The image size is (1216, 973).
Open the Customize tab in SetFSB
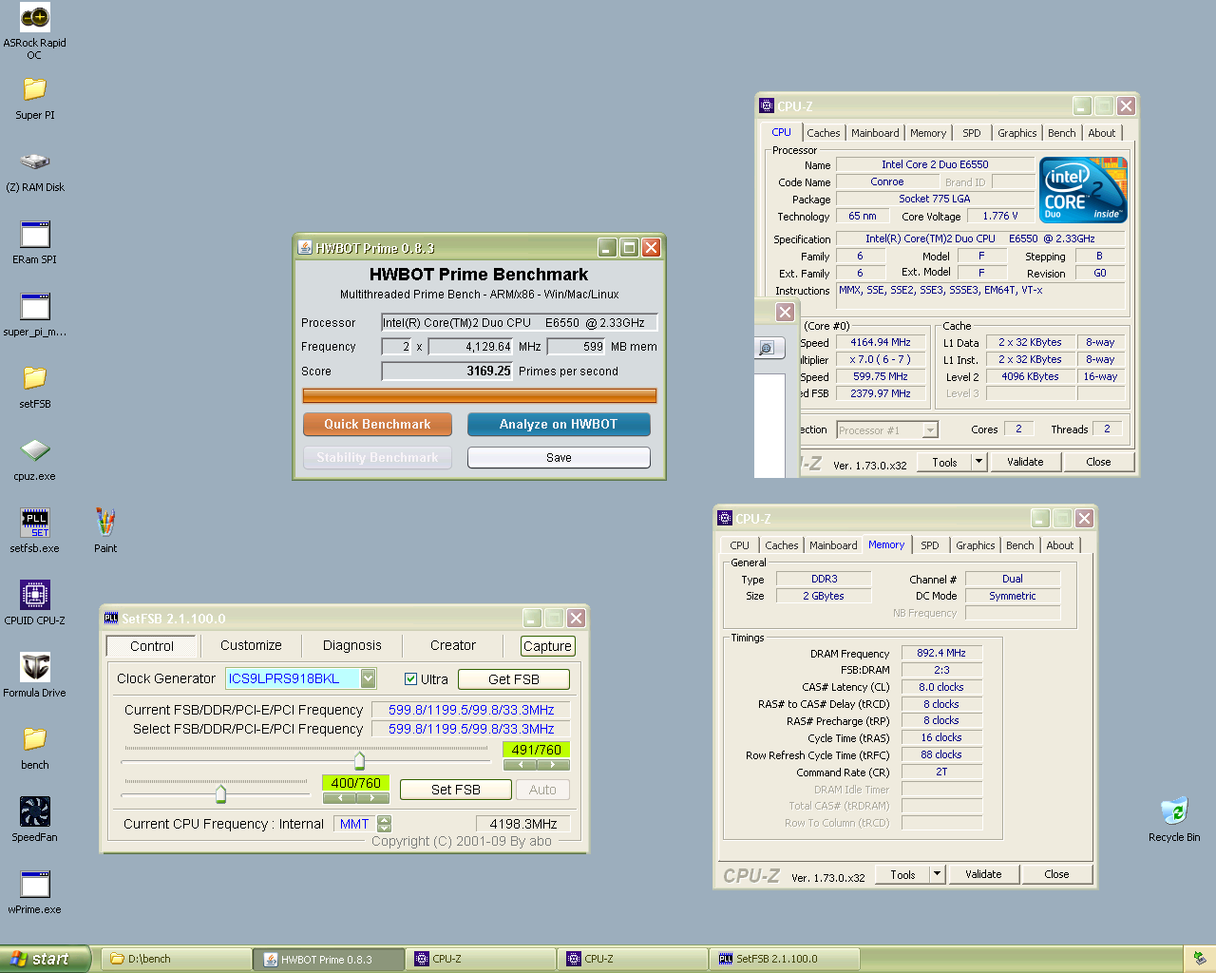click(x=251, y=645)
